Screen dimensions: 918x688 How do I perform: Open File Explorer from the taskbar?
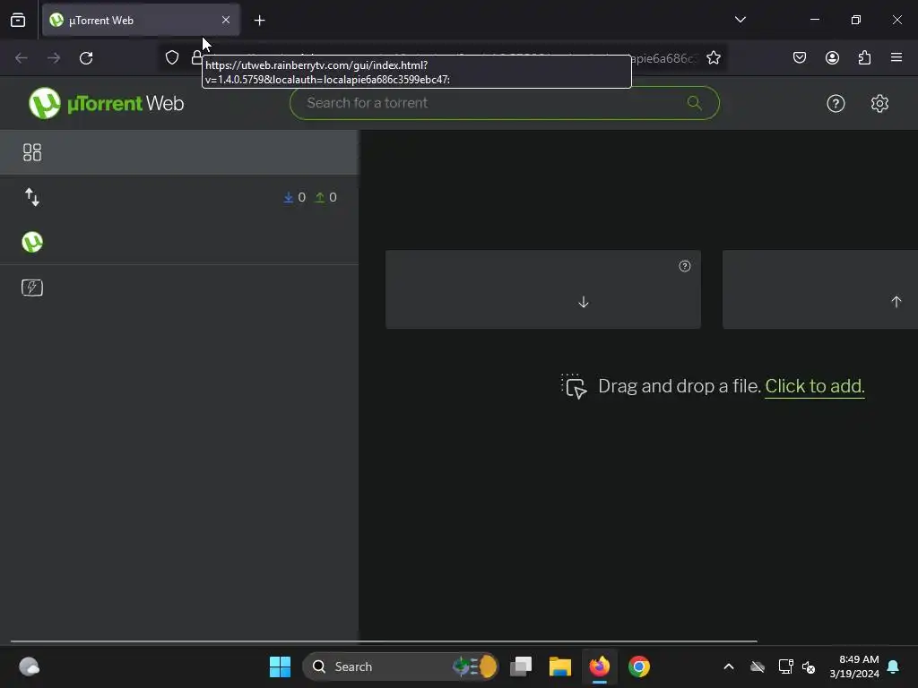[x=559, y=666]
